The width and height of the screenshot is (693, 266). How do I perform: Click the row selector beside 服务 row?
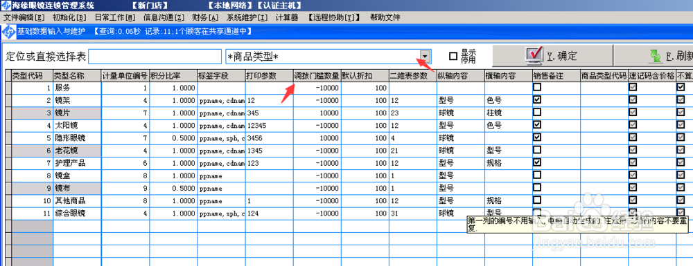click(x=8, y=88)
